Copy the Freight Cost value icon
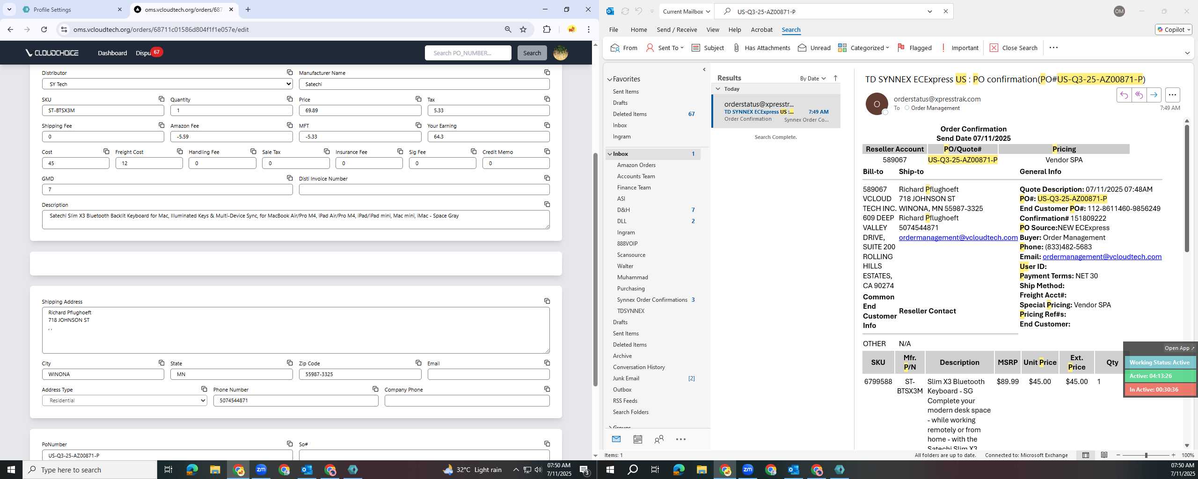The width and height of the screenshot is (1198, 479). point(180,151)
